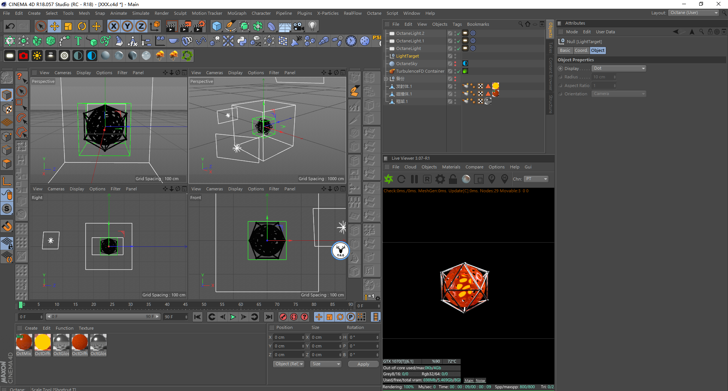Add a Cube primitive object
The image size is (728, 391).
217,26
